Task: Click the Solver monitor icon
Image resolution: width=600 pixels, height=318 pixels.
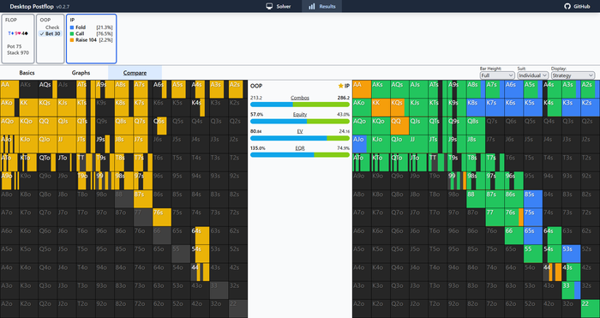Action: (x=269, y=6)
